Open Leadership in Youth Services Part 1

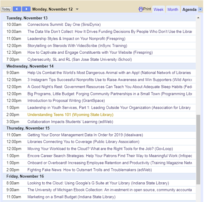point(109,107)
